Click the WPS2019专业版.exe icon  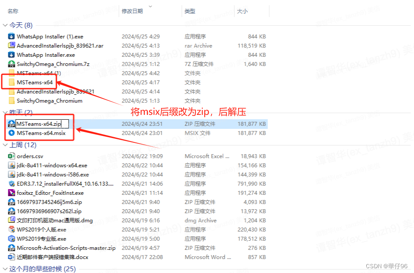pos(11,238)
